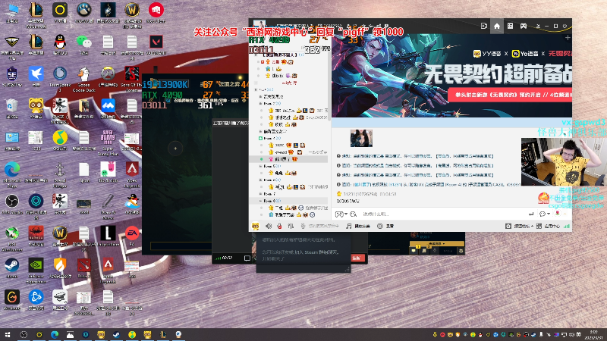This screenshot has height=341, width=607.
Task: Click the red send button in Steam chat
Action: [x=357, y=258]
